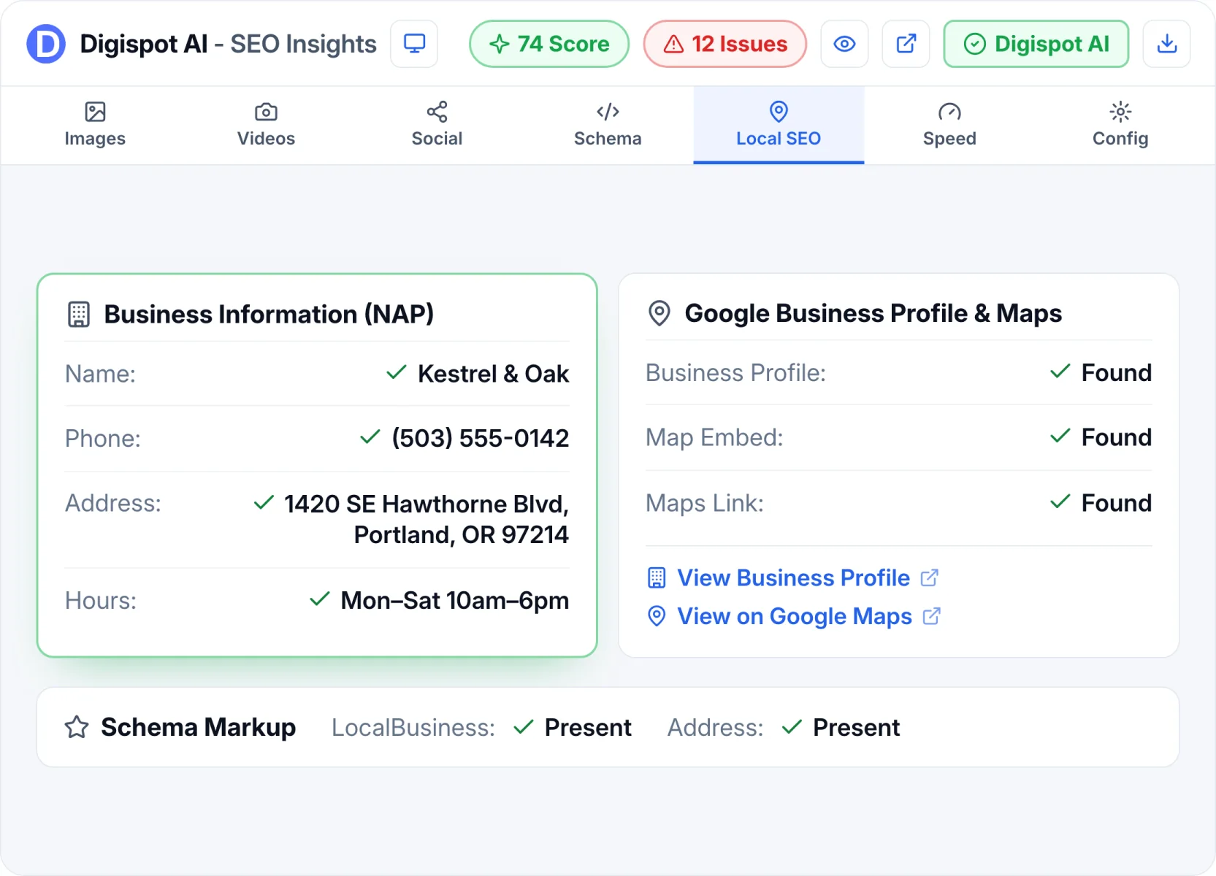Open the Config tab

point(1120,125)
